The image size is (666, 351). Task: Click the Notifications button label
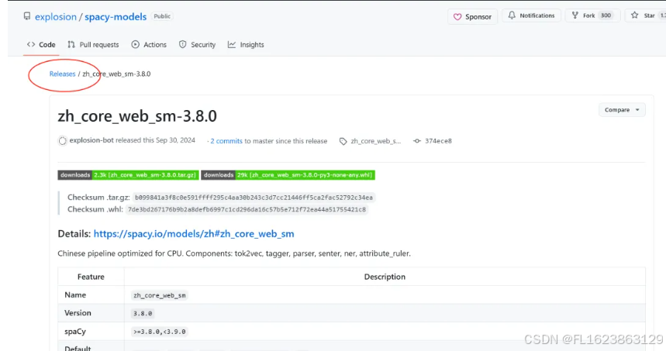pyautogui.click(x=537, y=15)
